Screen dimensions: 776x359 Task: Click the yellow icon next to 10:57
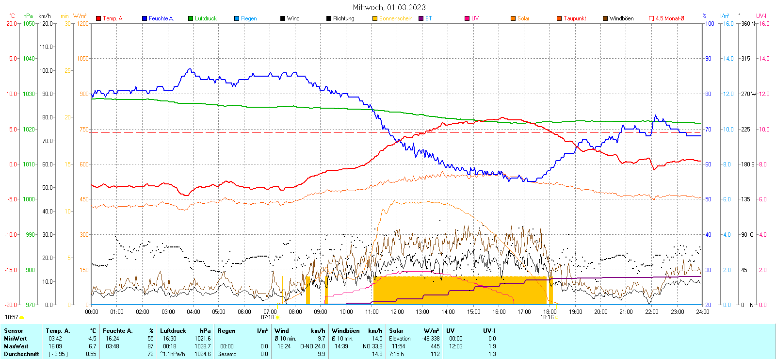21,317
